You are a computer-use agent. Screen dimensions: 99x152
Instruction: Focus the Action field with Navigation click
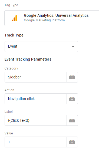[36, 99]
